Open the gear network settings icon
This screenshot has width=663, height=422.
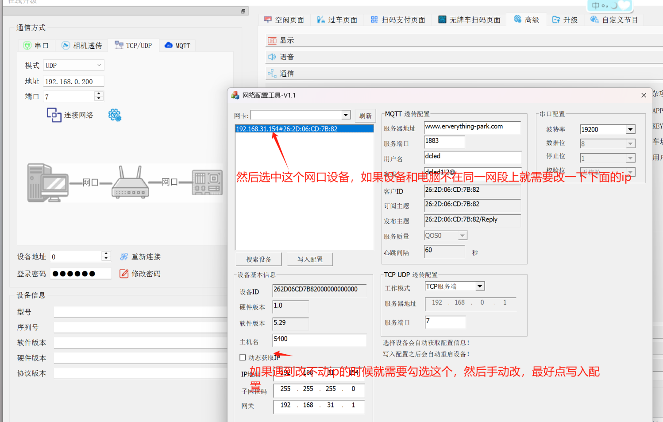115,115
